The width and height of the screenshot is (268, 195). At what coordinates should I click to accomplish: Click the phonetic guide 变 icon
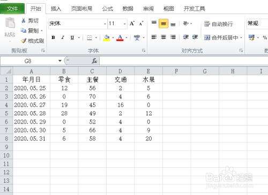137,37
